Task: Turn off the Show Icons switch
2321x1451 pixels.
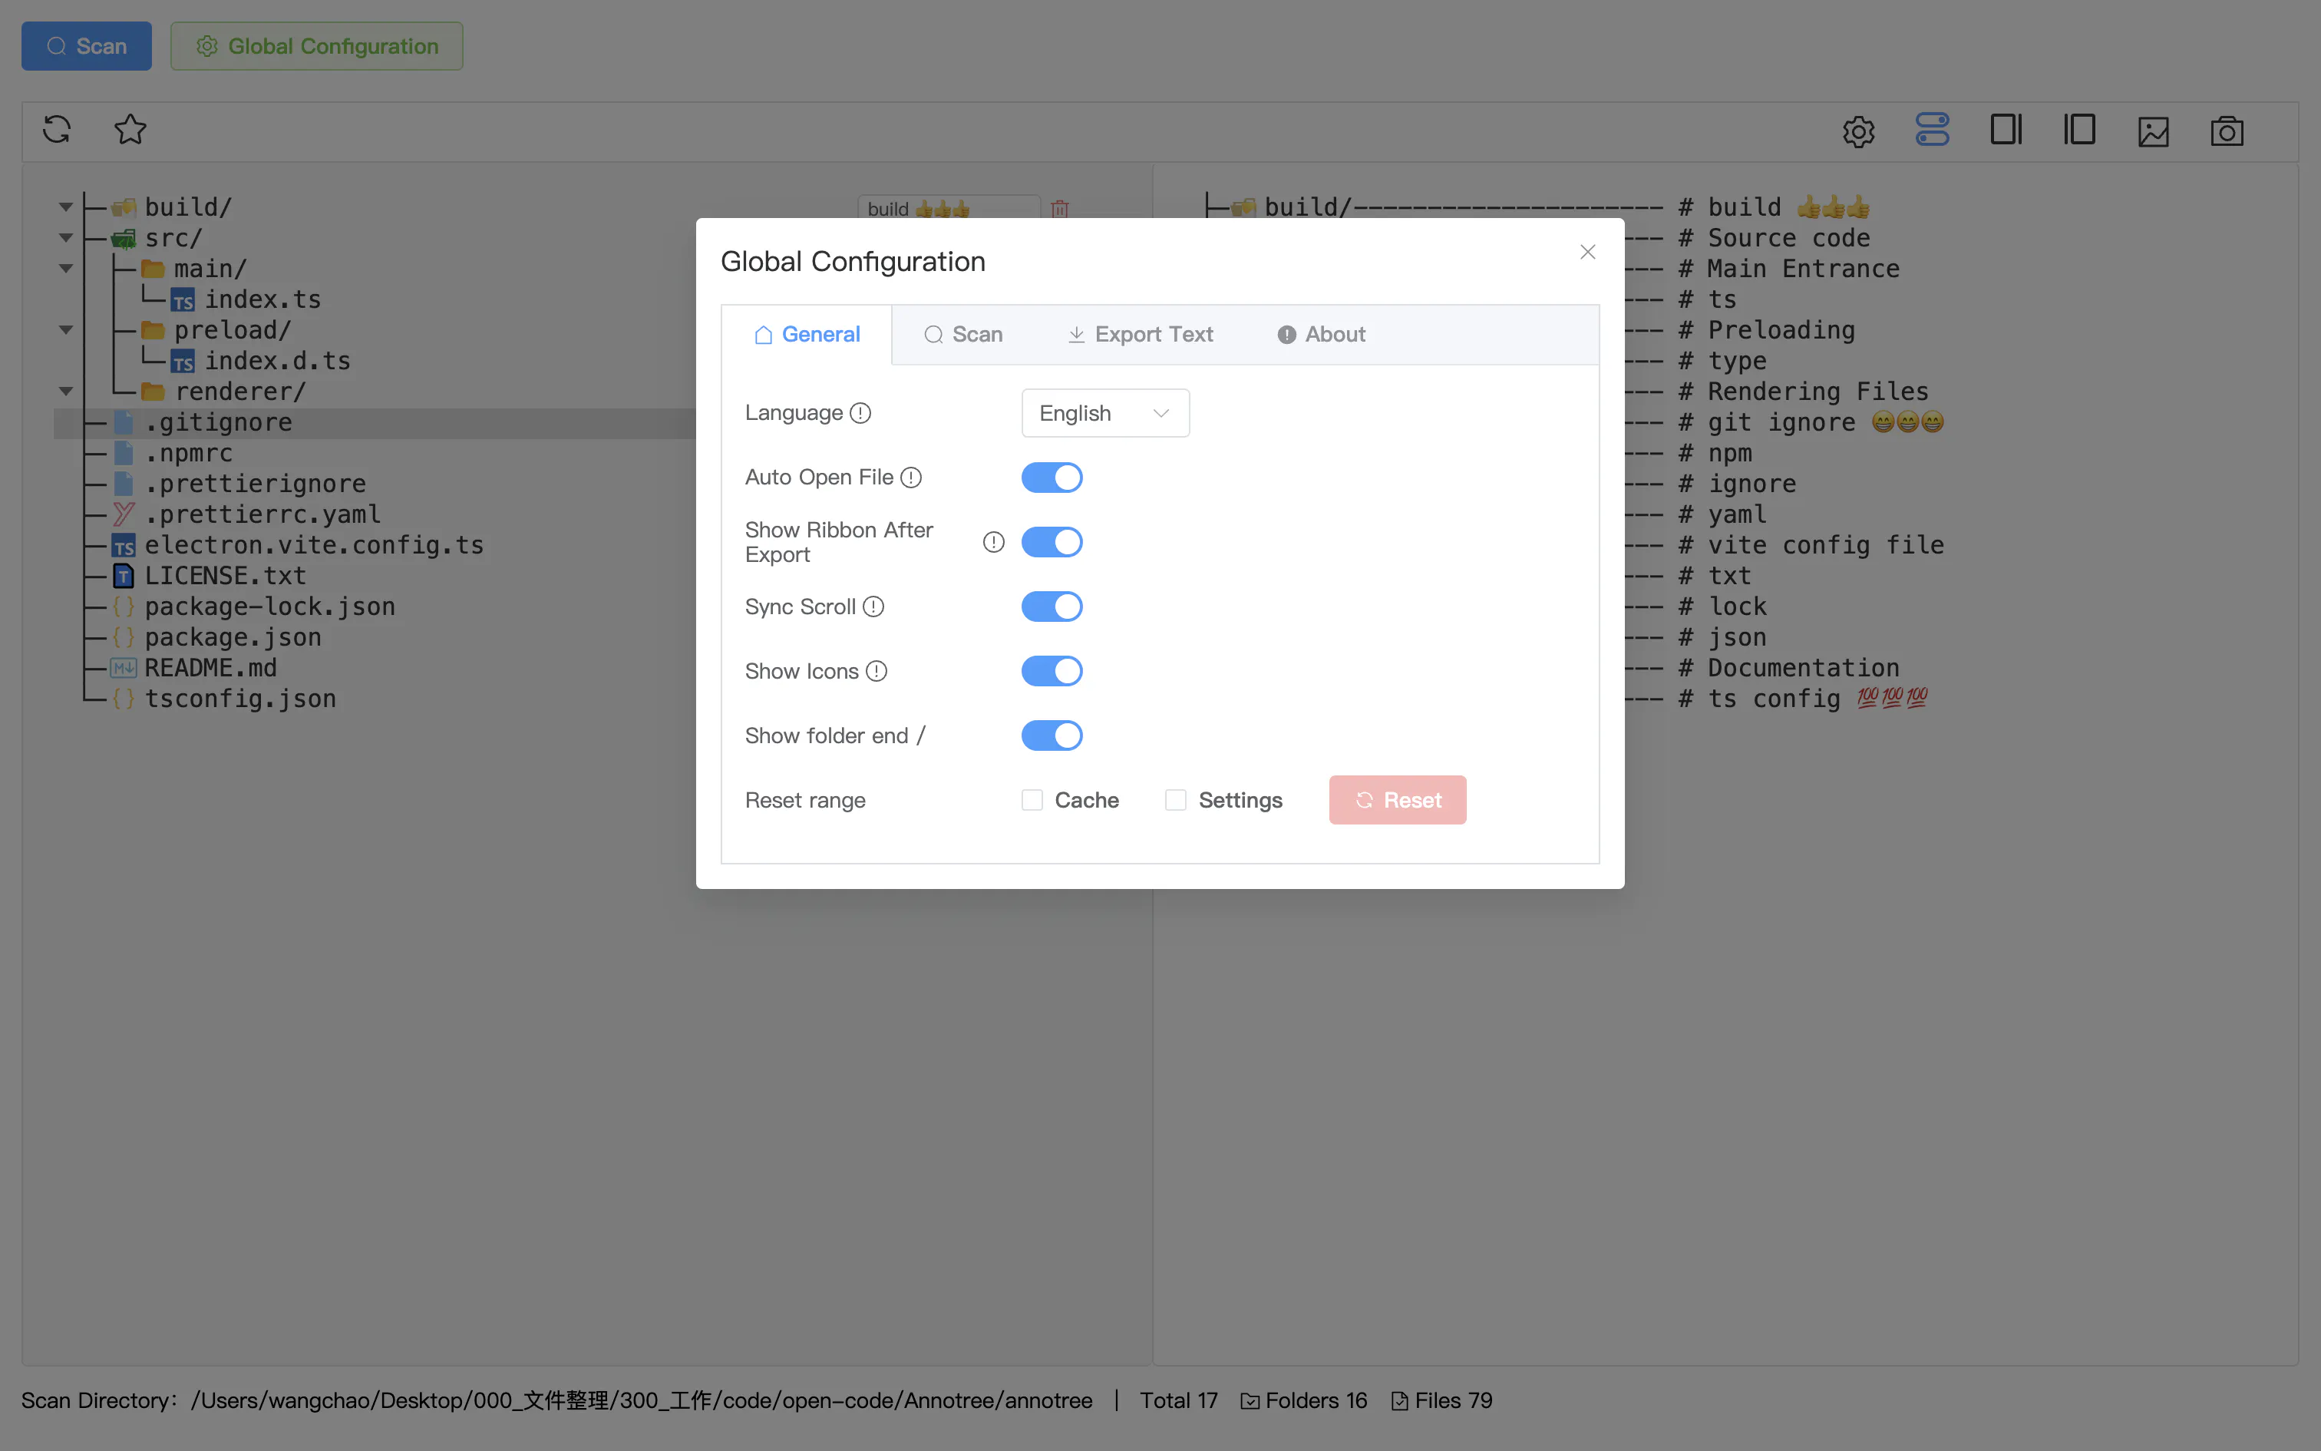Action: (1052, 671)
